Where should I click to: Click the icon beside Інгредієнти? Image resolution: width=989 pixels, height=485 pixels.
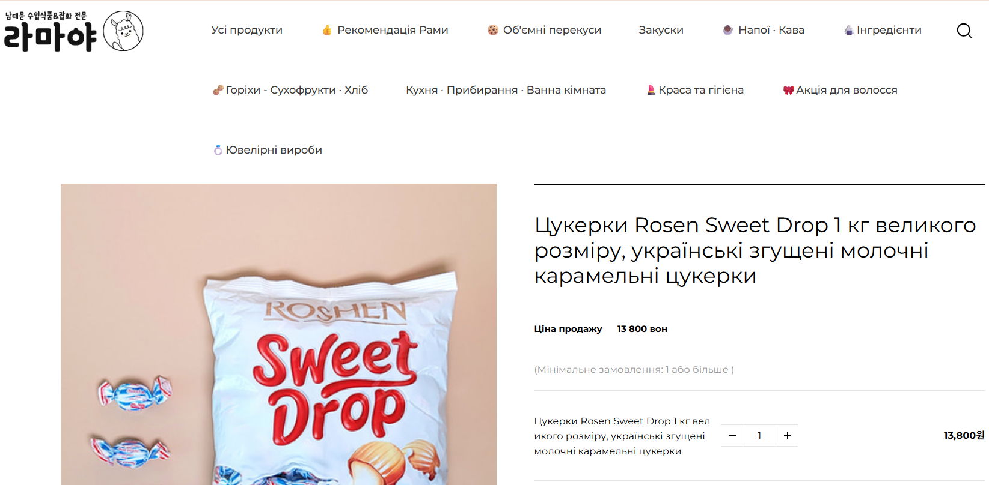point(849,30)
